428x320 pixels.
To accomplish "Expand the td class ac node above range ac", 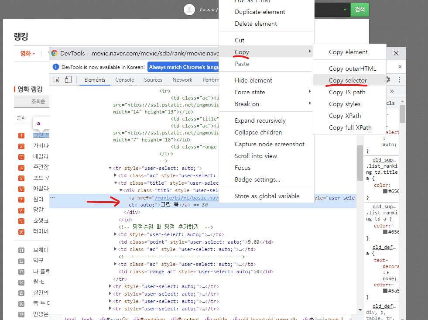I will 115,264.
